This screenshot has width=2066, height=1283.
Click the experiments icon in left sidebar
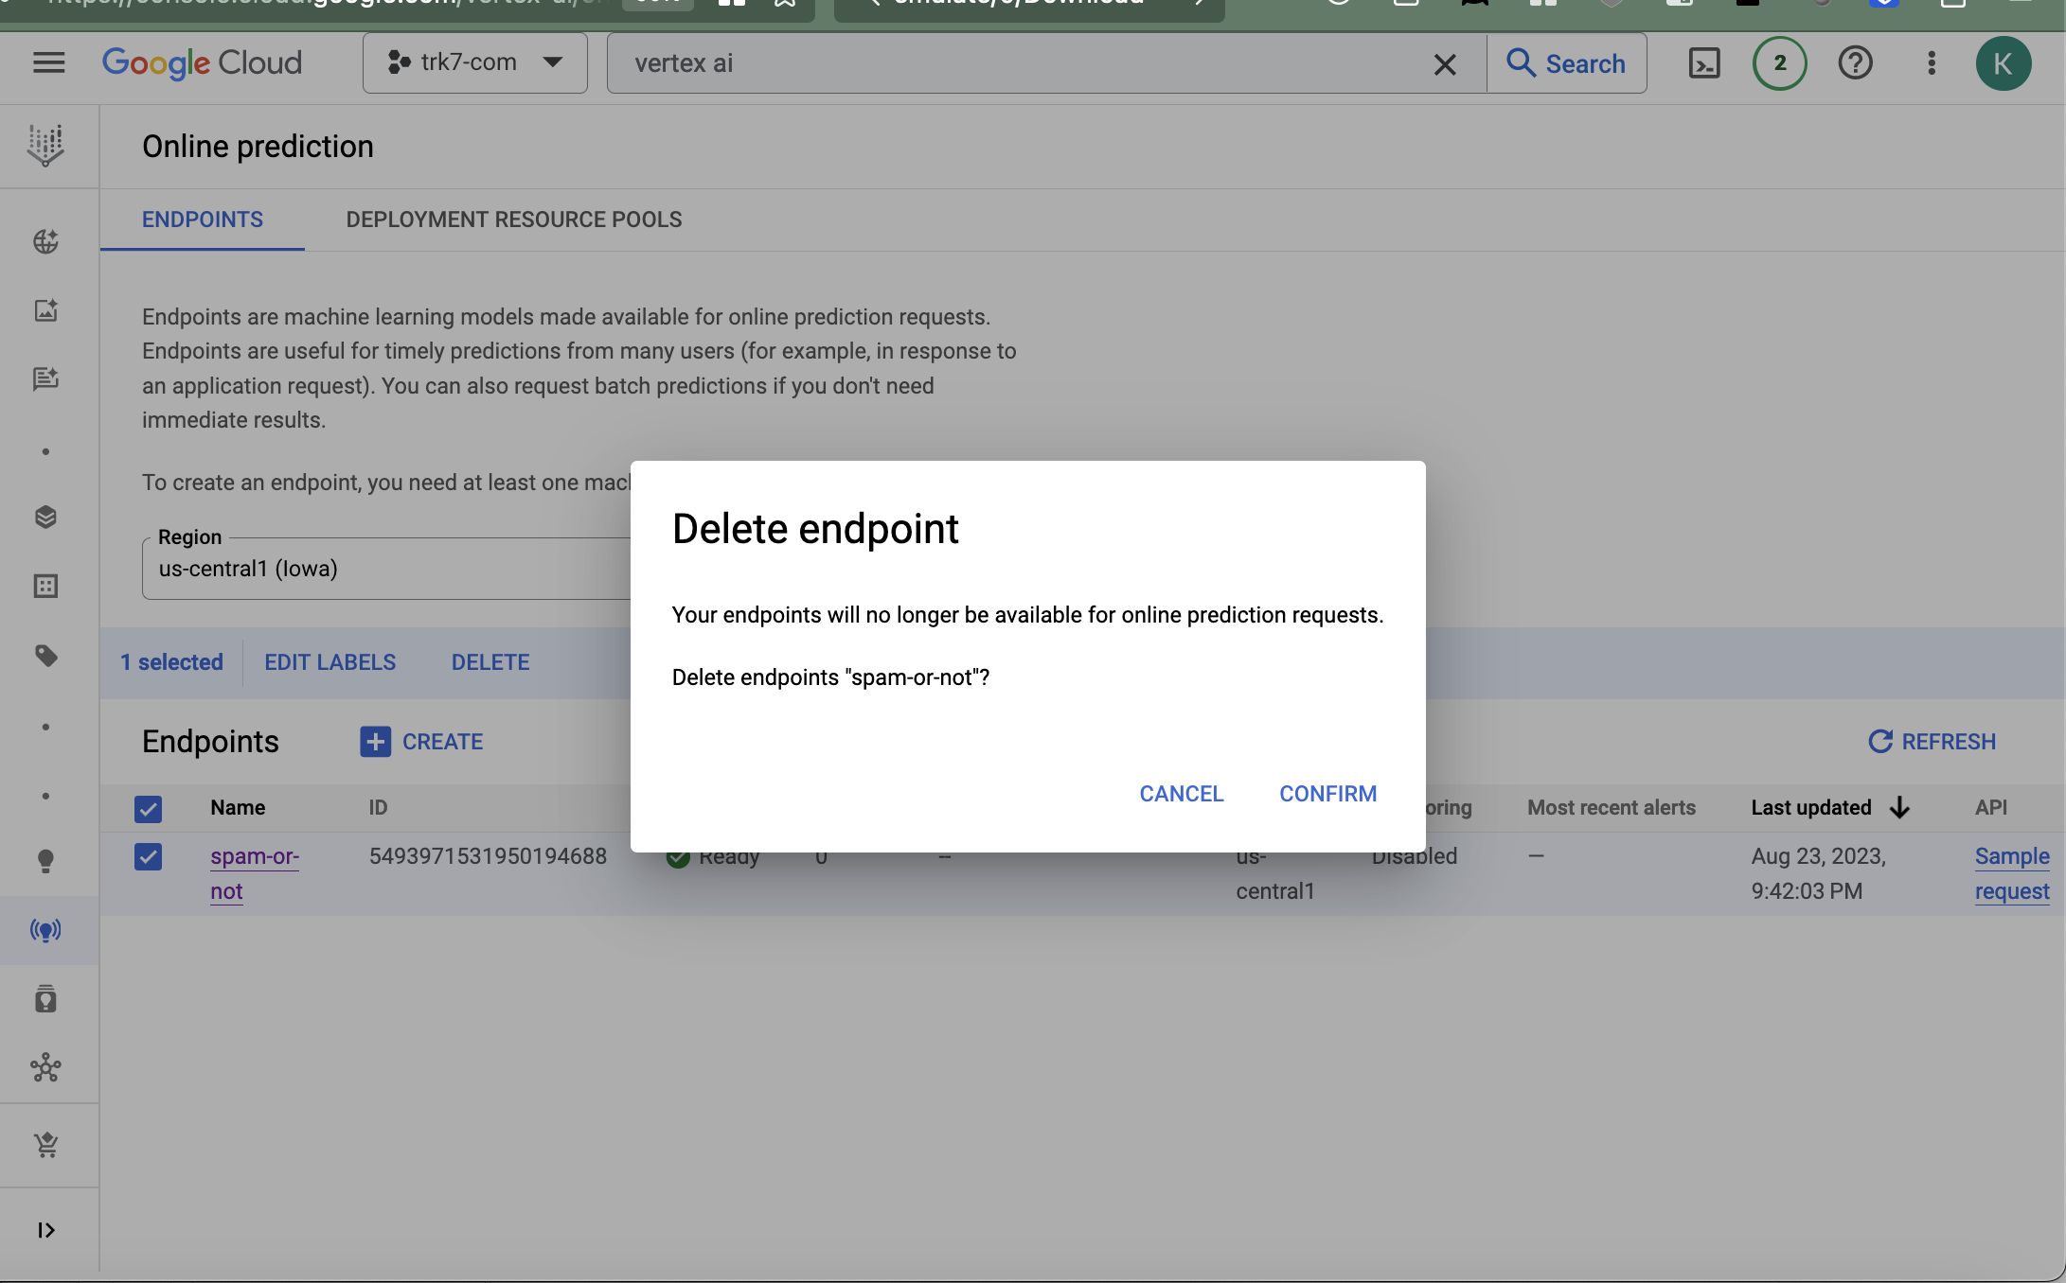[45, 586]
